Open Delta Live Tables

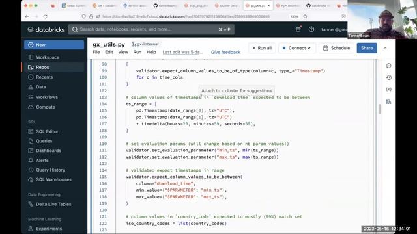[53, 204]
